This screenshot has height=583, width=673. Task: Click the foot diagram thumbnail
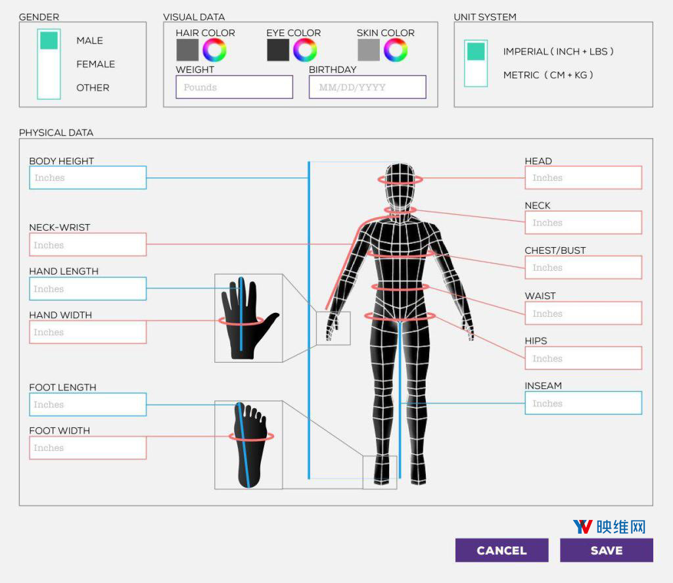pos(248,445)
